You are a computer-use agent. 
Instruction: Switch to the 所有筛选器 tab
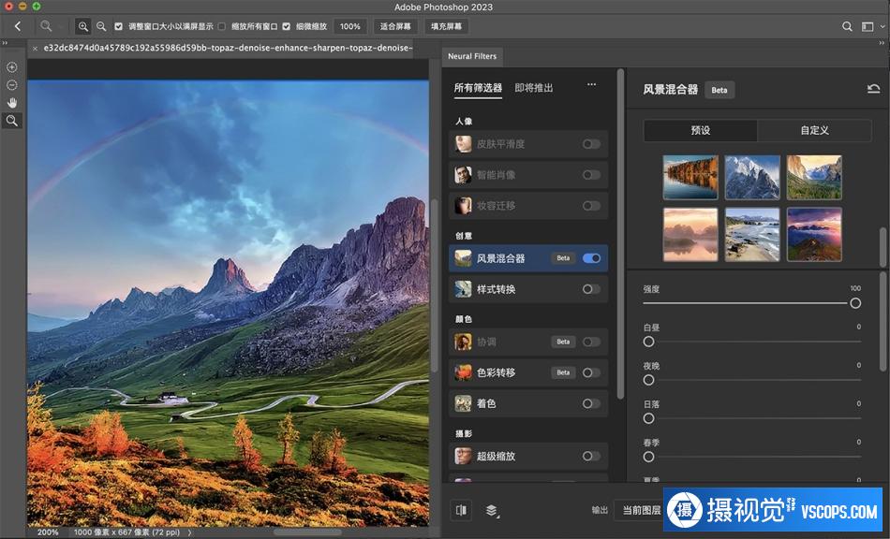478,88
